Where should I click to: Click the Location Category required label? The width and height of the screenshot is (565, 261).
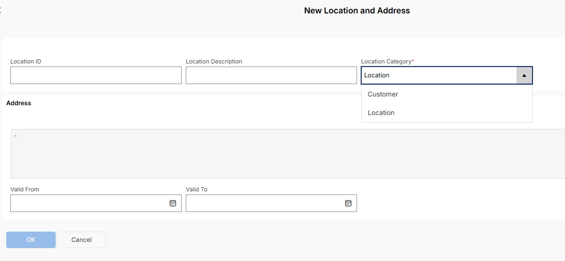(387, 61)
